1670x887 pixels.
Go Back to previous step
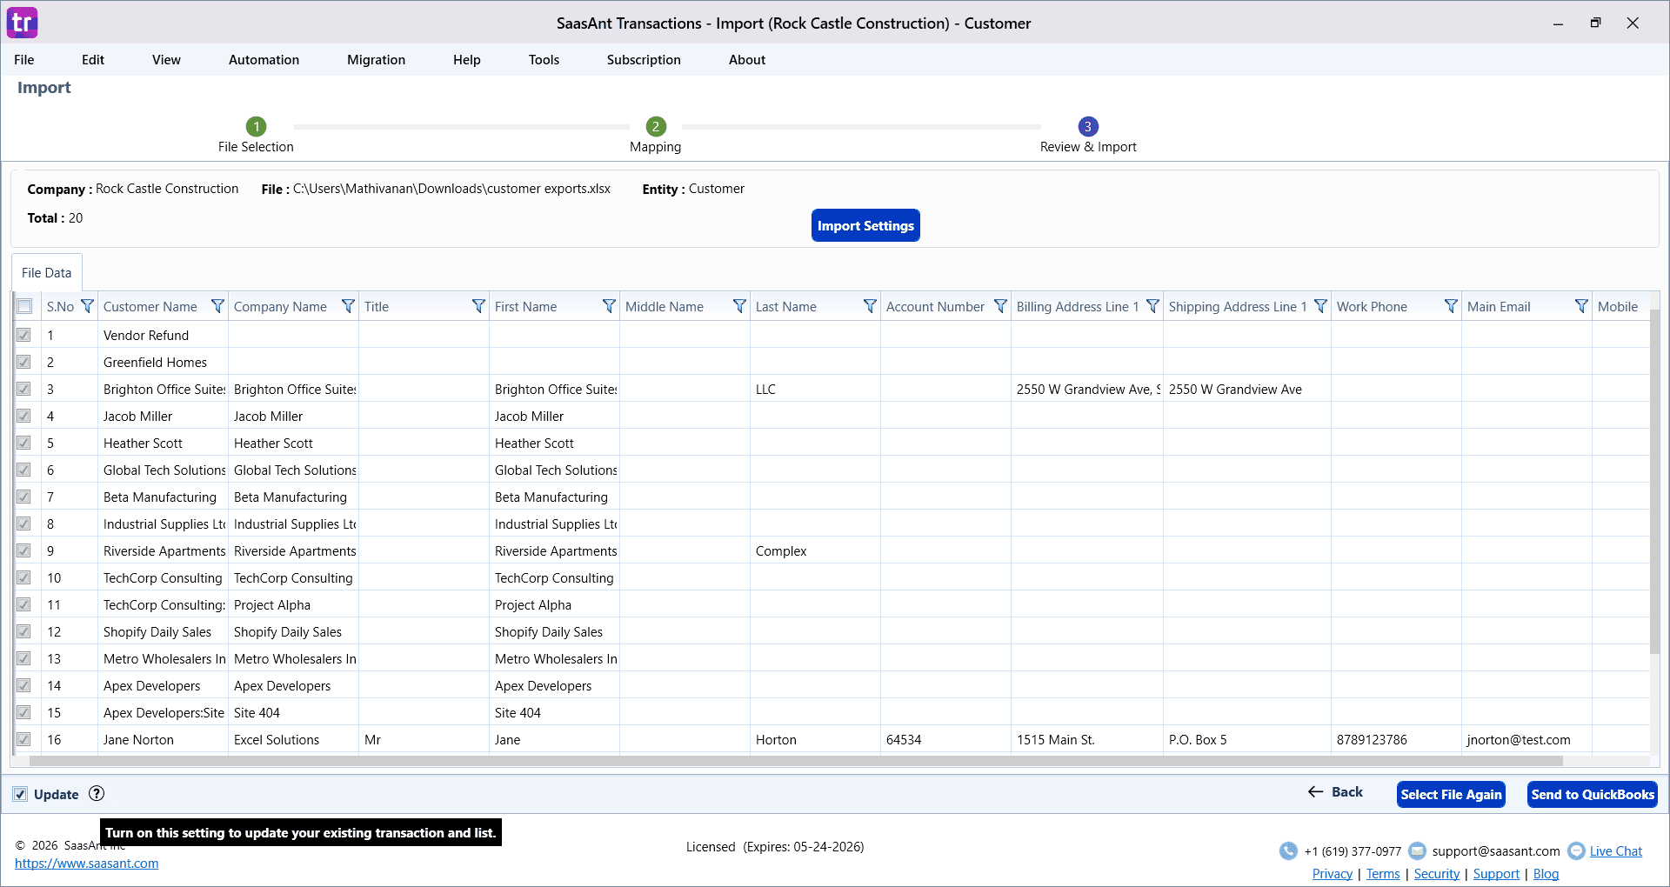(1335, 791)
